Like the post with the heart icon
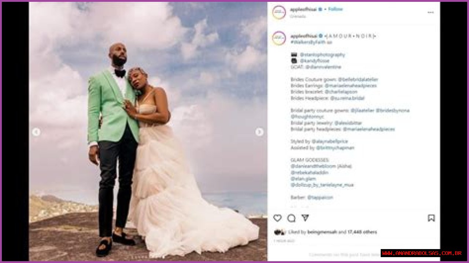The image size is (469, 263). tap(277, 218)
